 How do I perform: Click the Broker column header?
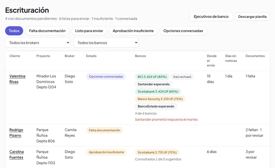[x=70, y=56]
